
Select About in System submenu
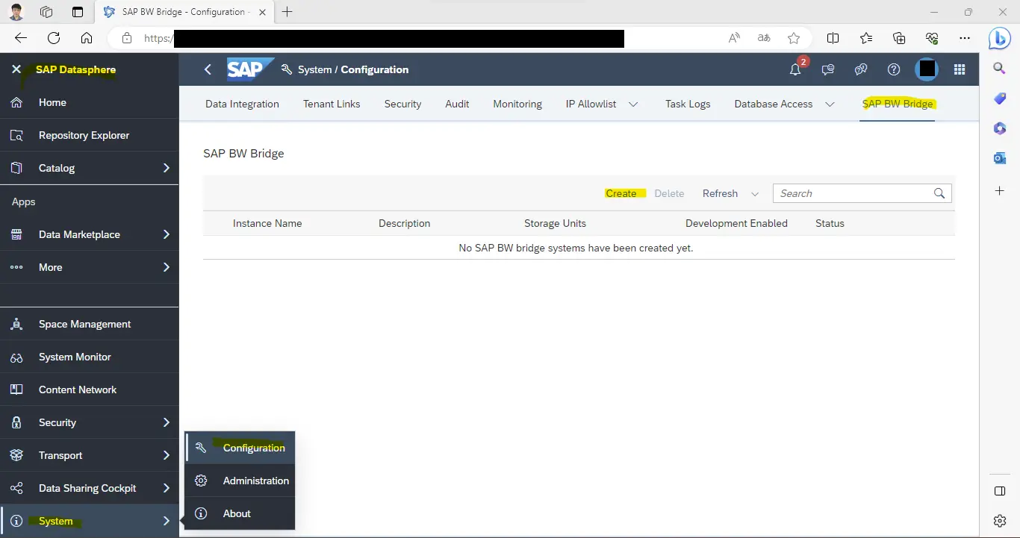pos(237,513)
